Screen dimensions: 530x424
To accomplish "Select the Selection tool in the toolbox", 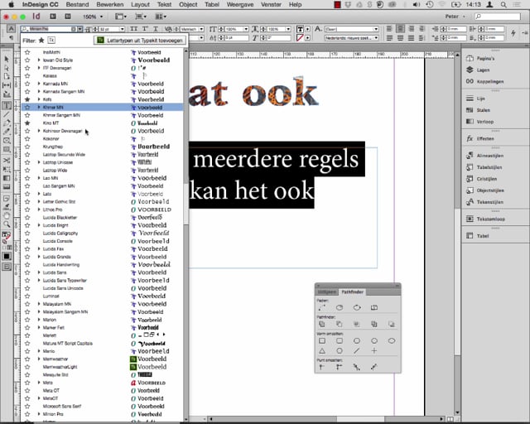I will [x=7, y=59].
